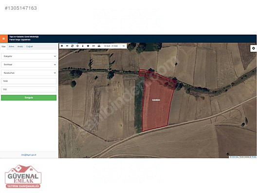The width and height of the screenshot is (257, 193).
Task: Click the coordinates readout in toolbar
Action: tap(111, 46)
